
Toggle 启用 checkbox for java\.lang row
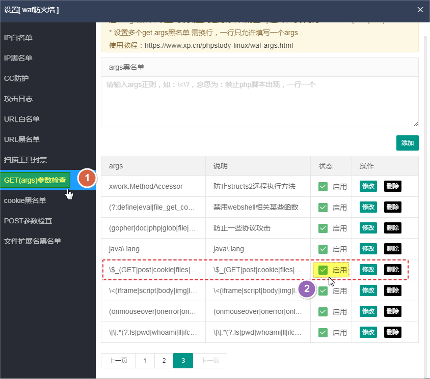[x=323, y=249]
